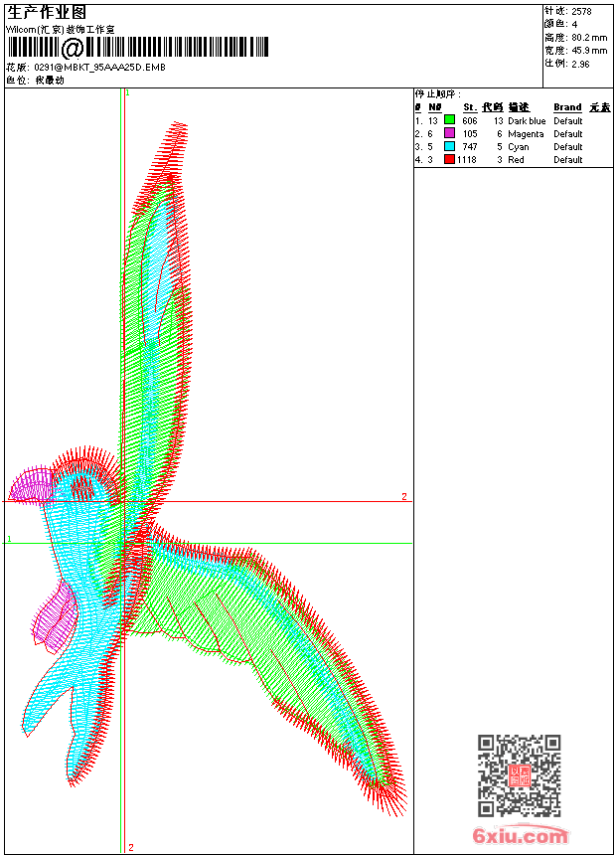The image size is (616, 855).
Task: Click the file name 0291@MBKT_95AAA25D.EMB
Action: click(99, 67)
